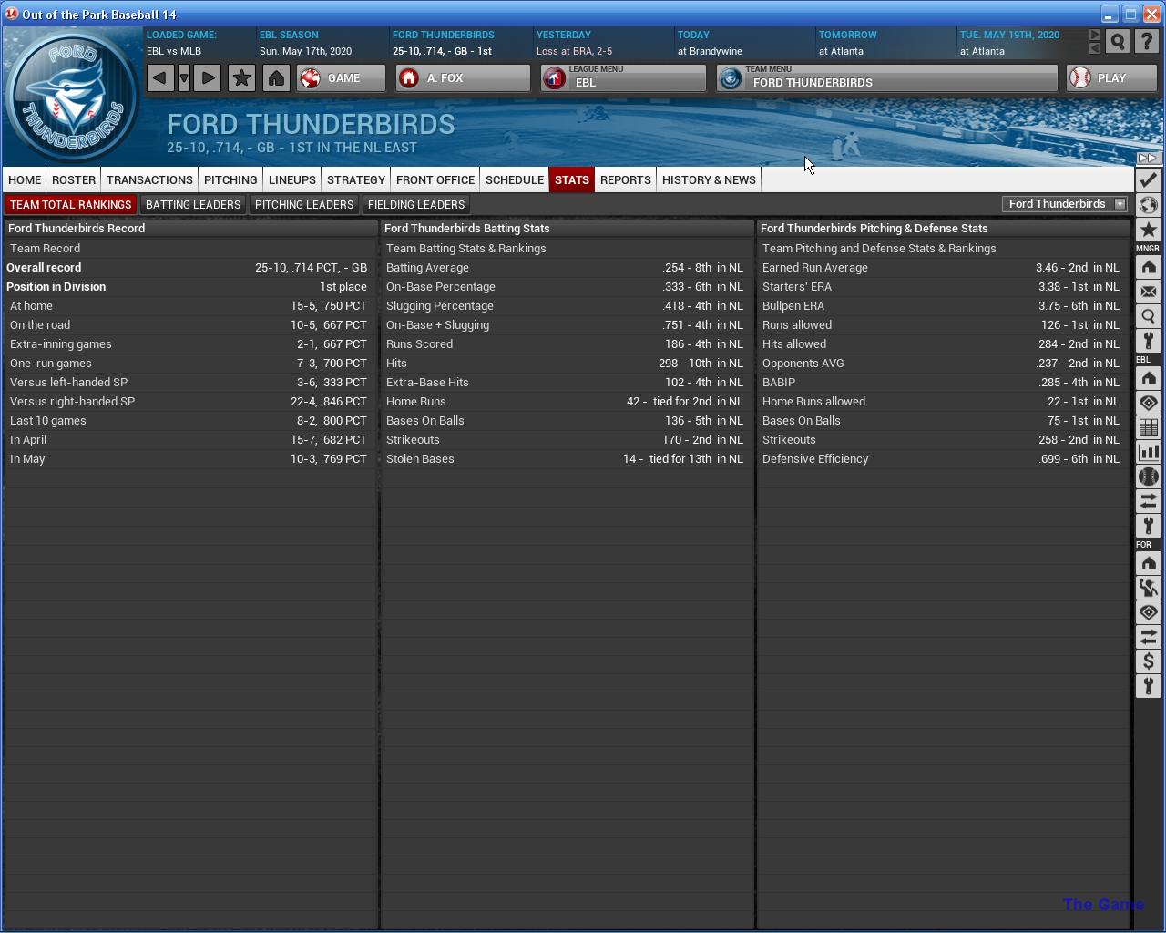Viewport: 1166px width, 933px height.
Task: Click the dollar sign finances icon in sidebar
Action: (x=1148, y=661)
